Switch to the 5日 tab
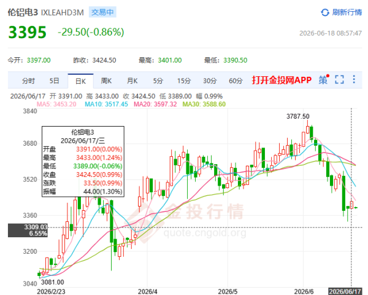This screenshot has height=295, width=368. 54,81
